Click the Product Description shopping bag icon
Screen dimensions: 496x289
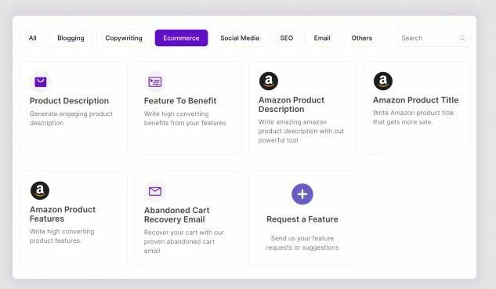(x=41, y=81)
